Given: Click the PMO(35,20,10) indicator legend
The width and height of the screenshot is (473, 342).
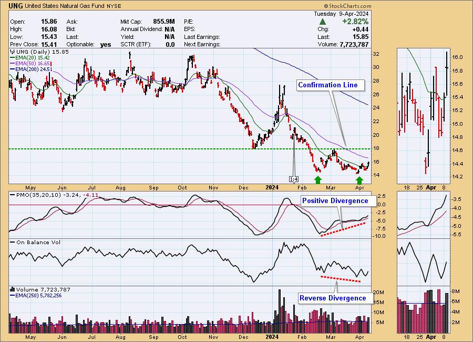Looking at the screenshot, I should coord(54,195).
